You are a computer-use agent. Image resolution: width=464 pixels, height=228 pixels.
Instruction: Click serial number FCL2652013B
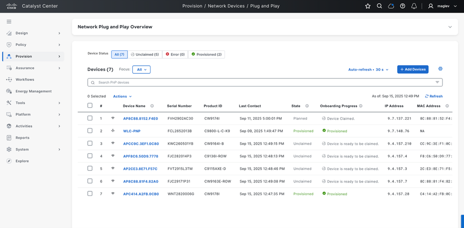(180, 131)
